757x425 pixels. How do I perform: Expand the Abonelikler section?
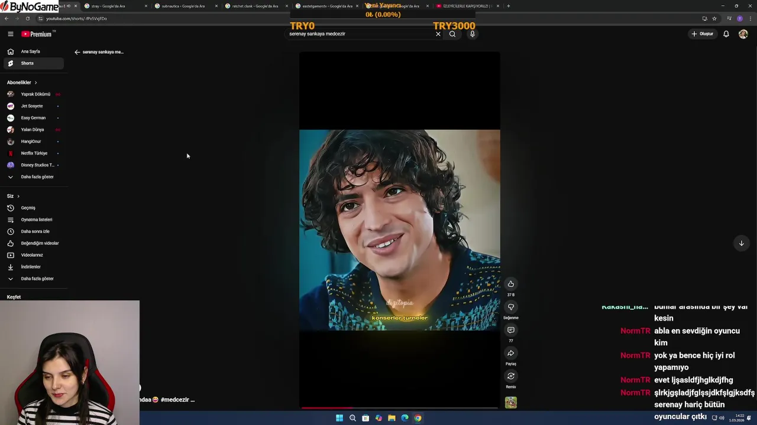point(22,83)
